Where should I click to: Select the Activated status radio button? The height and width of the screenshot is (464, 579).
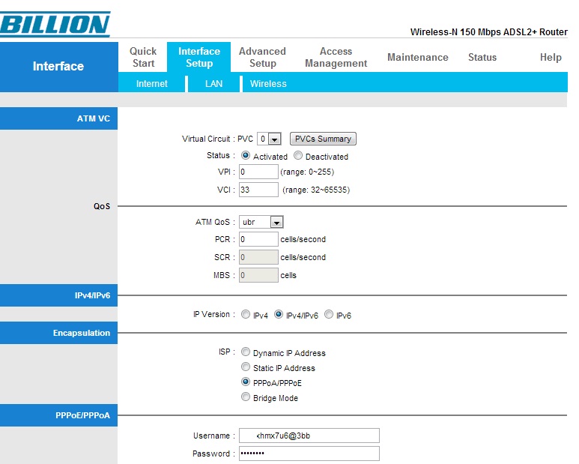click(246, 155)
